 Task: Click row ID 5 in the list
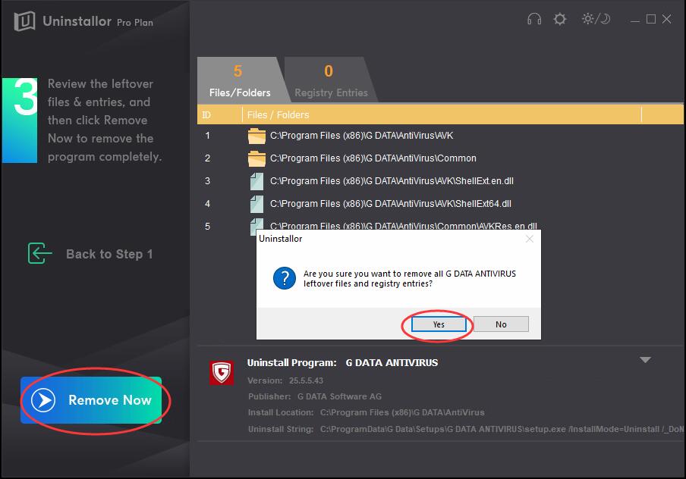[x=207, y=227]
